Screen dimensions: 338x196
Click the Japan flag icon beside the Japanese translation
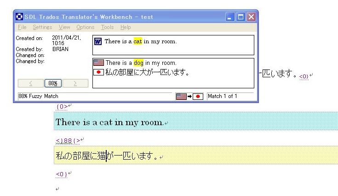coord(98,72)
